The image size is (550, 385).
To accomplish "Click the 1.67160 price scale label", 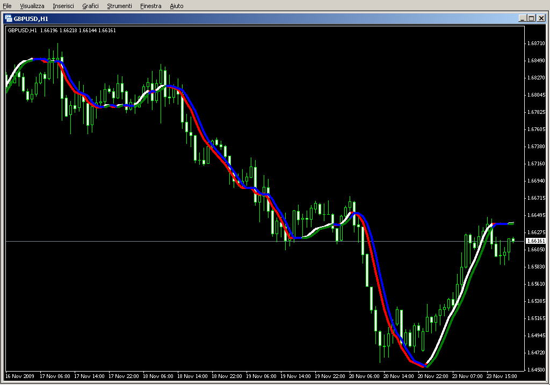I will [x=537, y=163].
